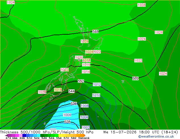Click the weatheronline.co.uk copyright link
Screen dimensions: 180x139
click(156, 136)
